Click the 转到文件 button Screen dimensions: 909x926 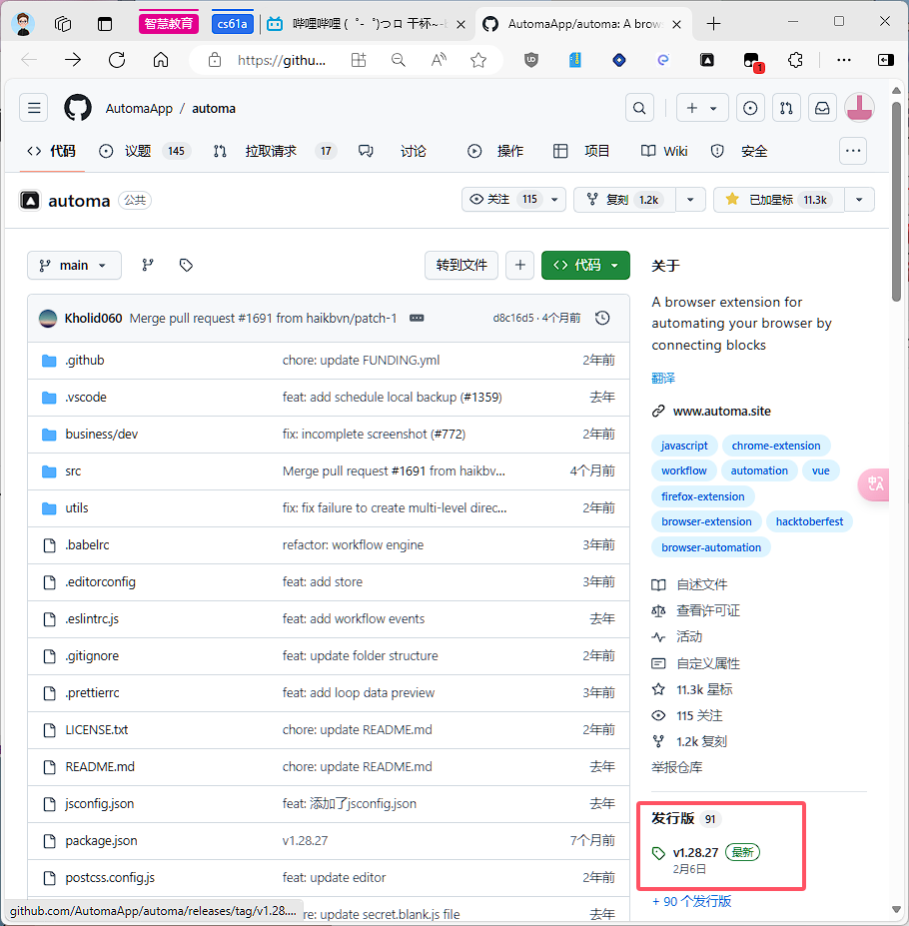(x=461, y=265)
